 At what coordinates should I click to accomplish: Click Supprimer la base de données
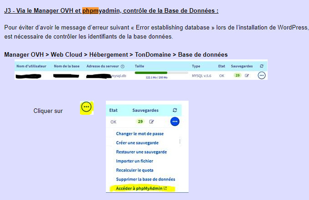coord(145,179)
